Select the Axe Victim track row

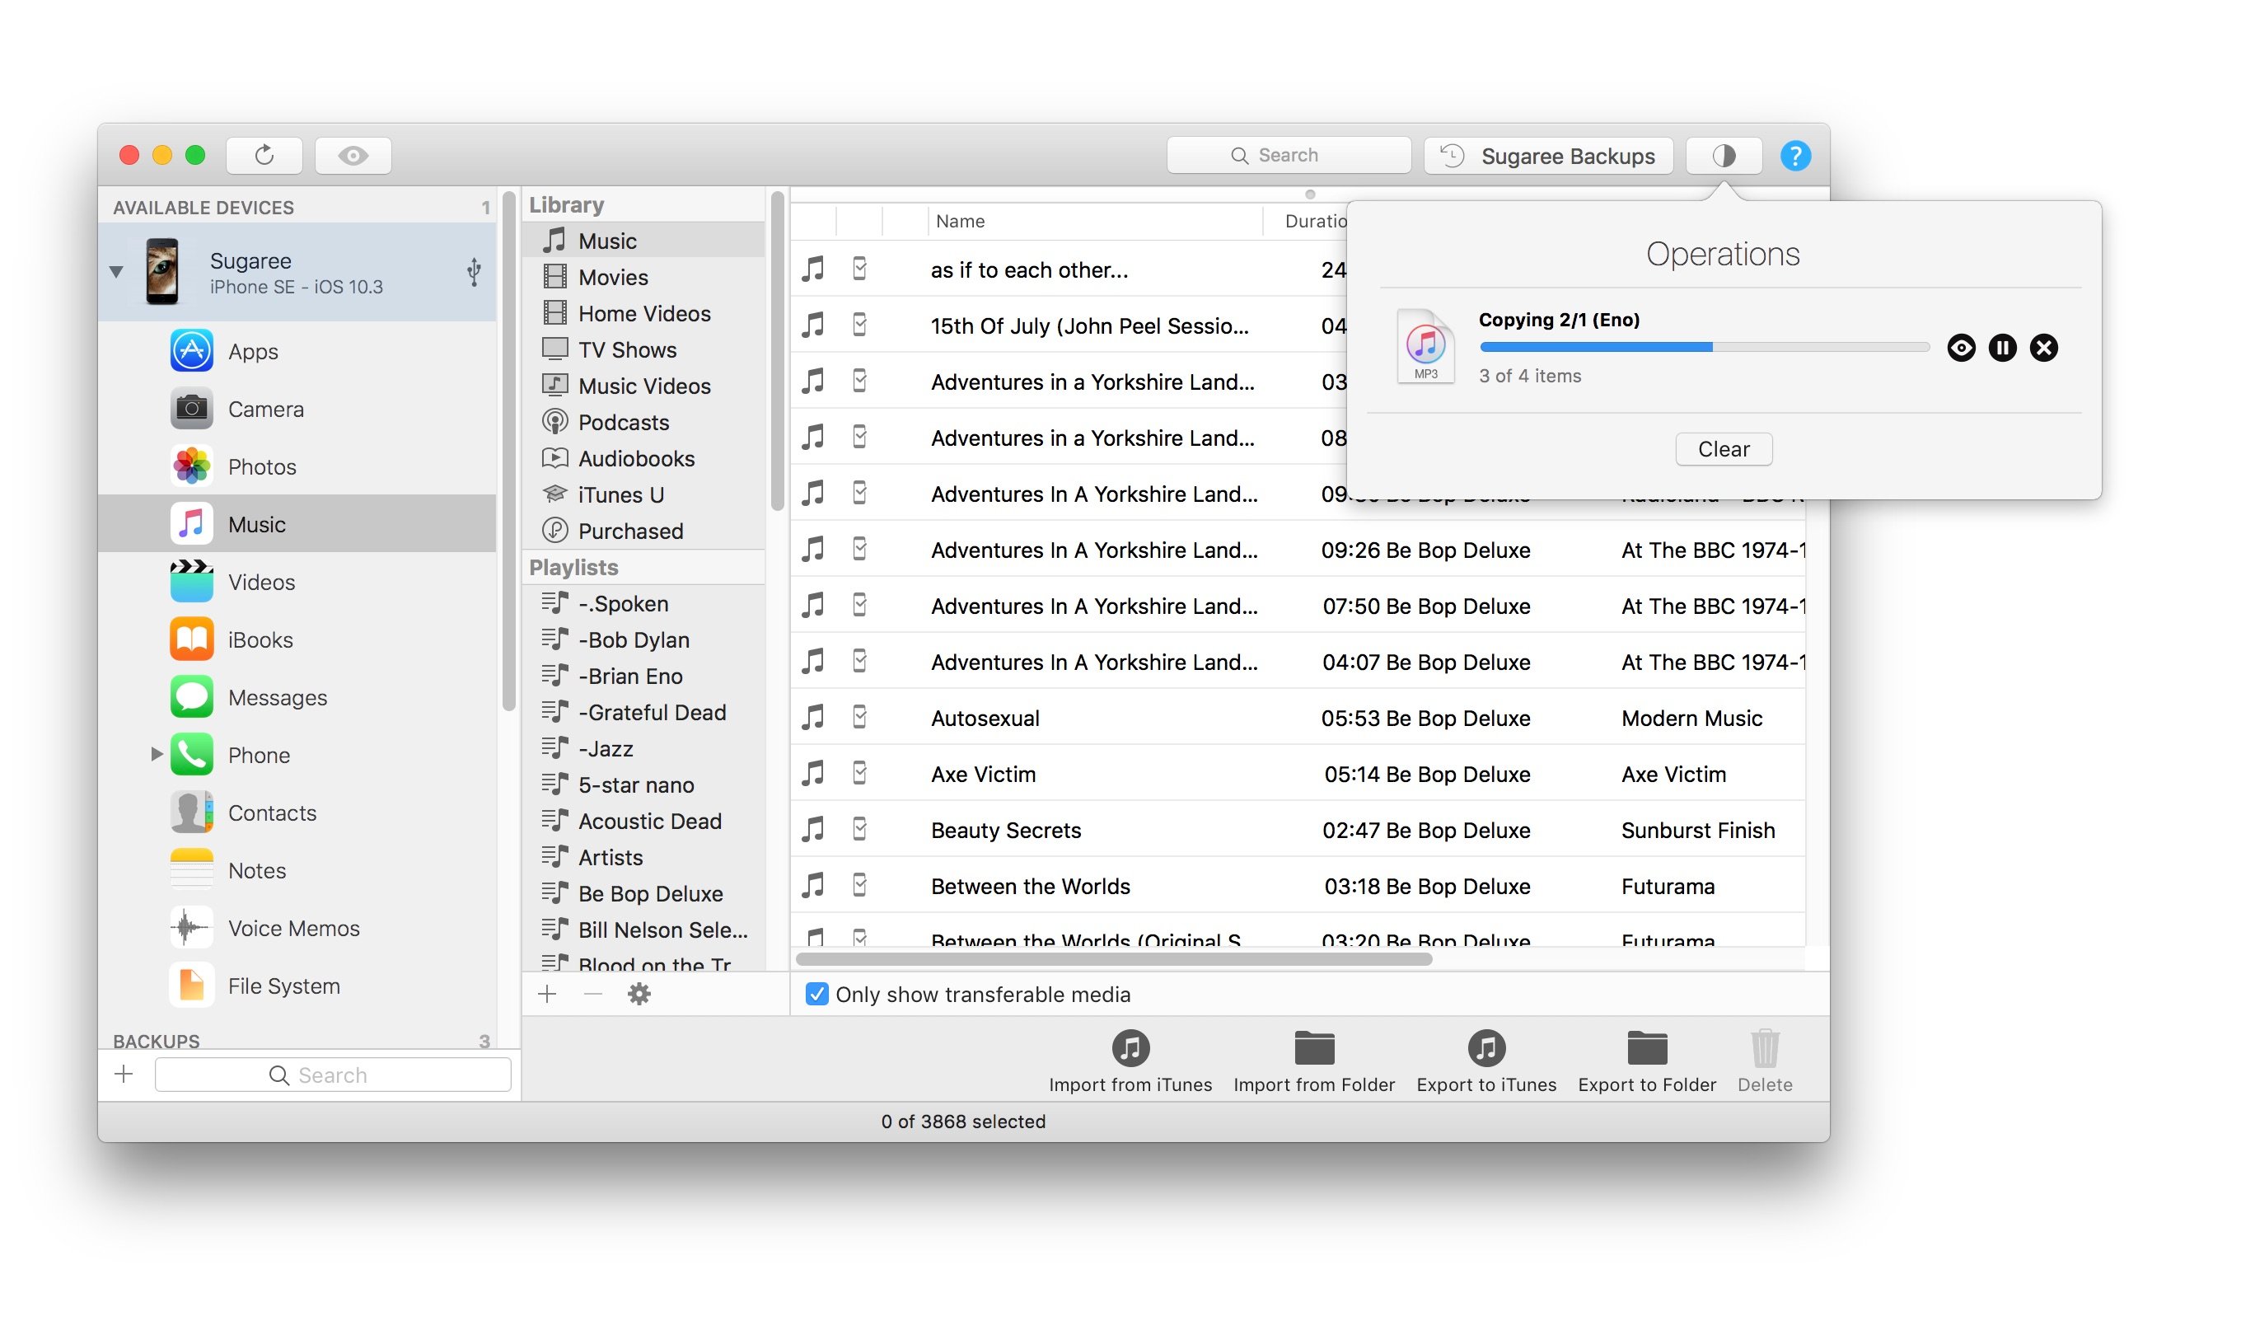pyautogui.click(x=1298, y=775)
